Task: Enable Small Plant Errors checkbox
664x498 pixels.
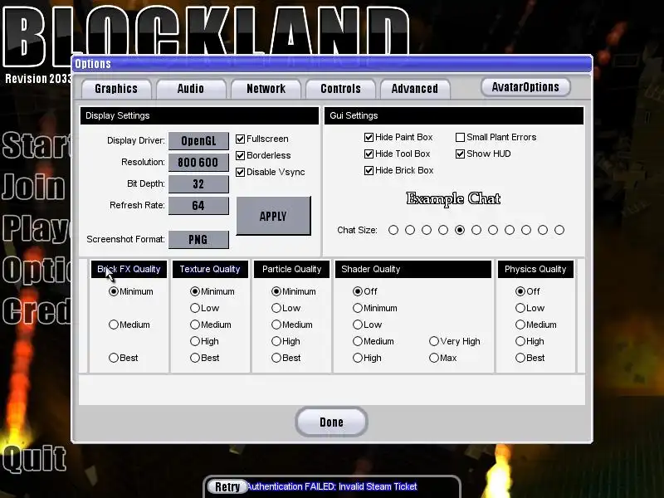Action: [461, 137]
